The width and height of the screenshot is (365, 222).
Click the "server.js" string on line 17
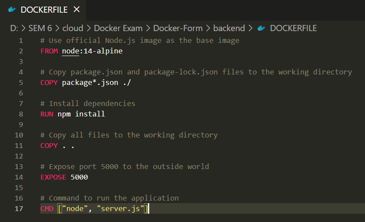[120, 208]
